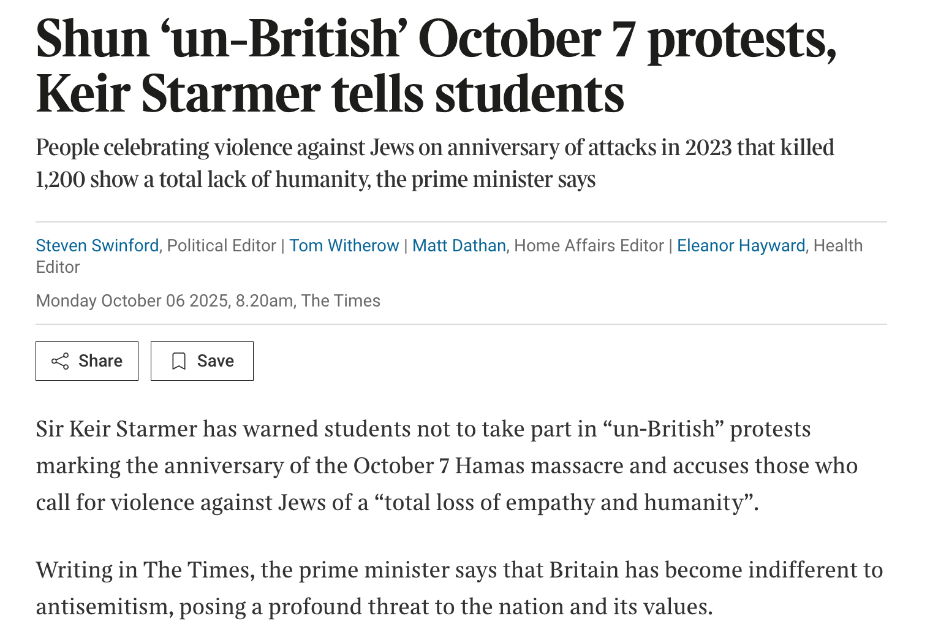Open Eleanor Hayward's author link

(x=741, y=246)
